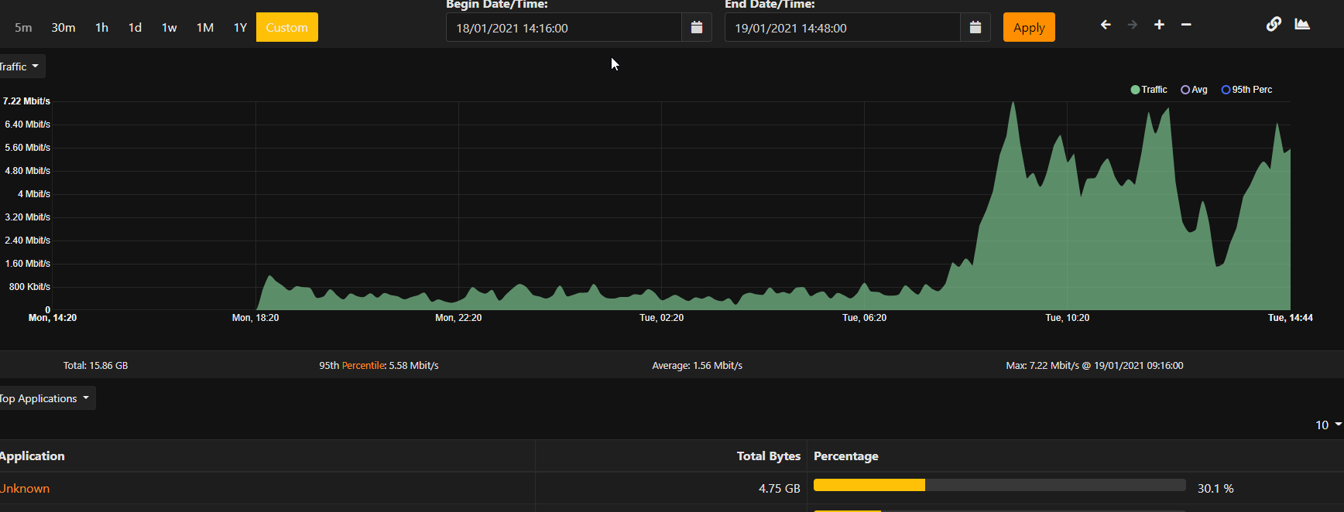Click the Max: 7.22 Mbit/s statistic

point(1095,365)
